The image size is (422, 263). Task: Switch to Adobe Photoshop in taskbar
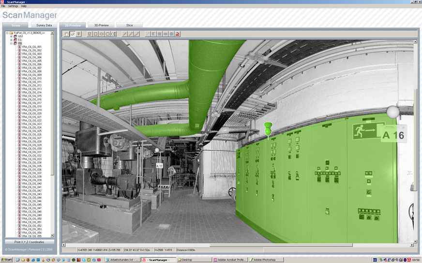[x=266, y=260]
